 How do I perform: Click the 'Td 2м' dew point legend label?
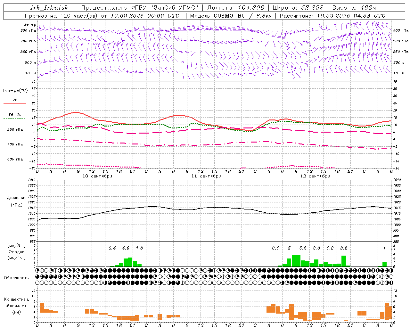(15, 115)
